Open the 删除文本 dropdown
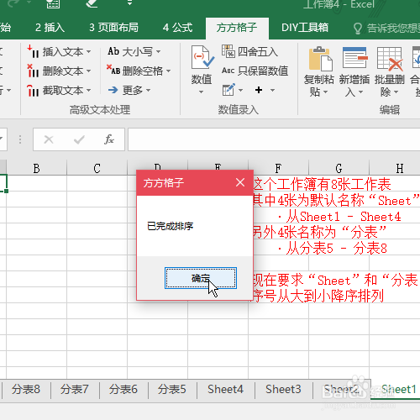This screenshot has width=420, height=420. pos(89,71)
